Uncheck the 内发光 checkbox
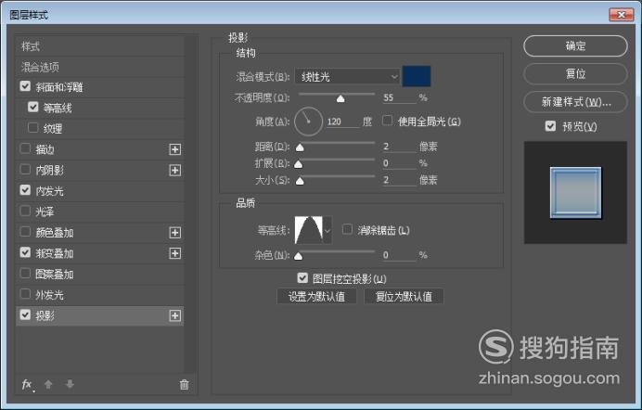 point(25,190)
